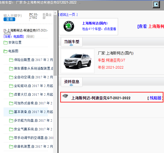Open 全轮驱动 folder item
Image resolution: width=164 pixels, height=153 pixels.
pyautogui.click(x=34, y=86)
